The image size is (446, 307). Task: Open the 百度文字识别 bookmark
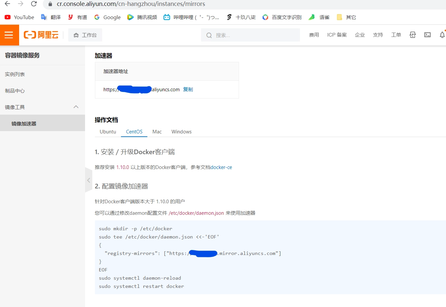282,17
